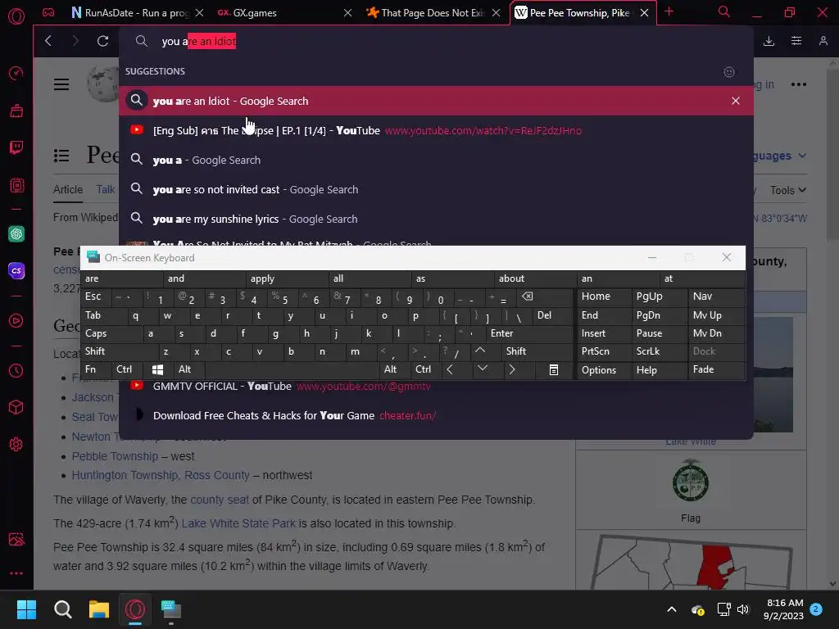Screen dimensions: 839x629
Task: Open the downloads icon in toolbar
Action: [x=769, y=41]
